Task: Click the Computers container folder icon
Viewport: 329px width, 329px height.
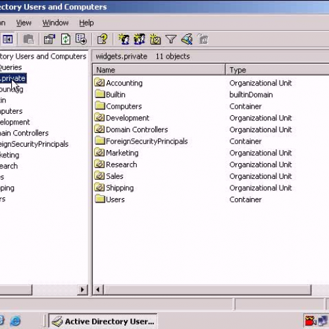Action: point(100,106)
